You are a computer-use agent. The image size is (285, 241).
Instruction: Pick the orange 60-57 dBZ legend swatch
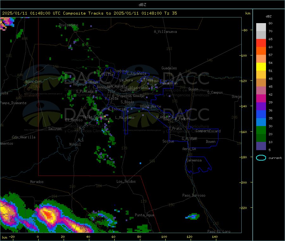261,51
